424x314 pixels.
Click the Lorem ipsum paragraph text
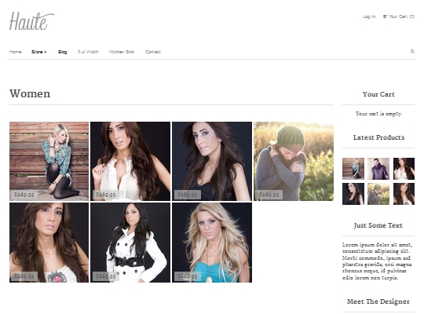378,261
